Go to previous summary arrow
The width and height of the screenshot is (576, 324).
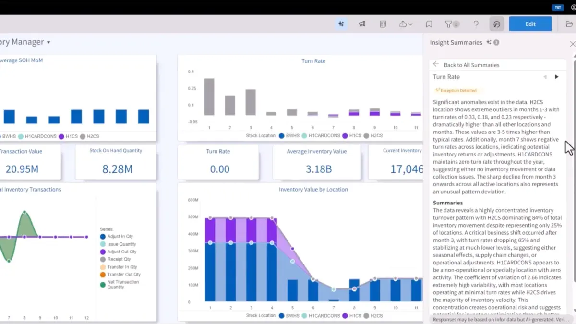[x=545, y=77]
